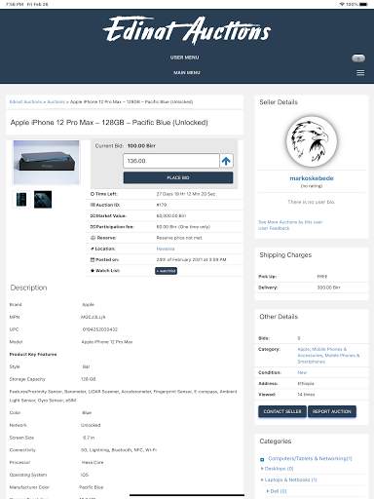Open the Dell subcategory
This screenshot has width=374, height=499.
pyautogui.click(x=279, y=491)
